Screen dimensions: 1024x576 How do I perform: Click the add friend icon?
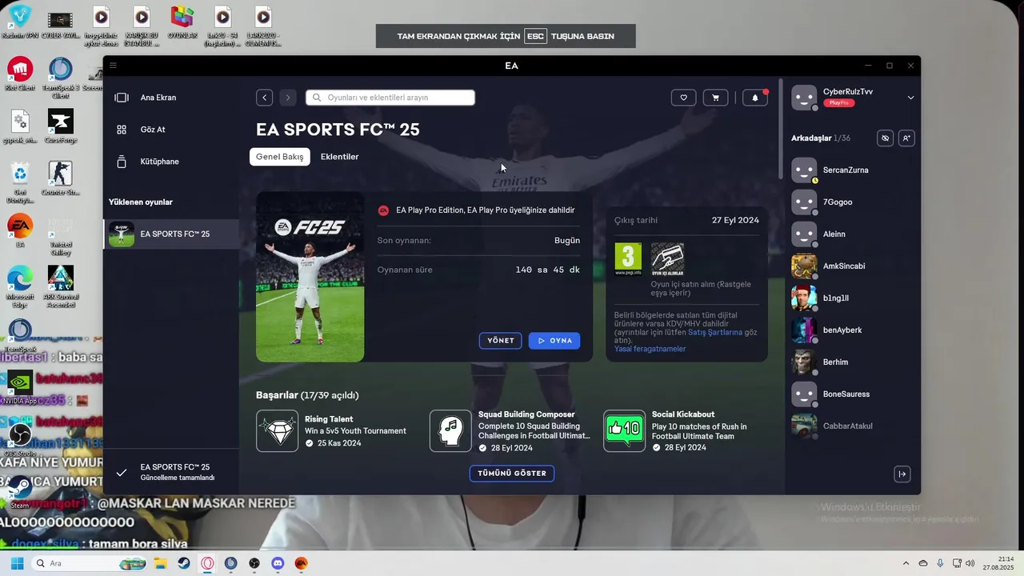(906, 138)
